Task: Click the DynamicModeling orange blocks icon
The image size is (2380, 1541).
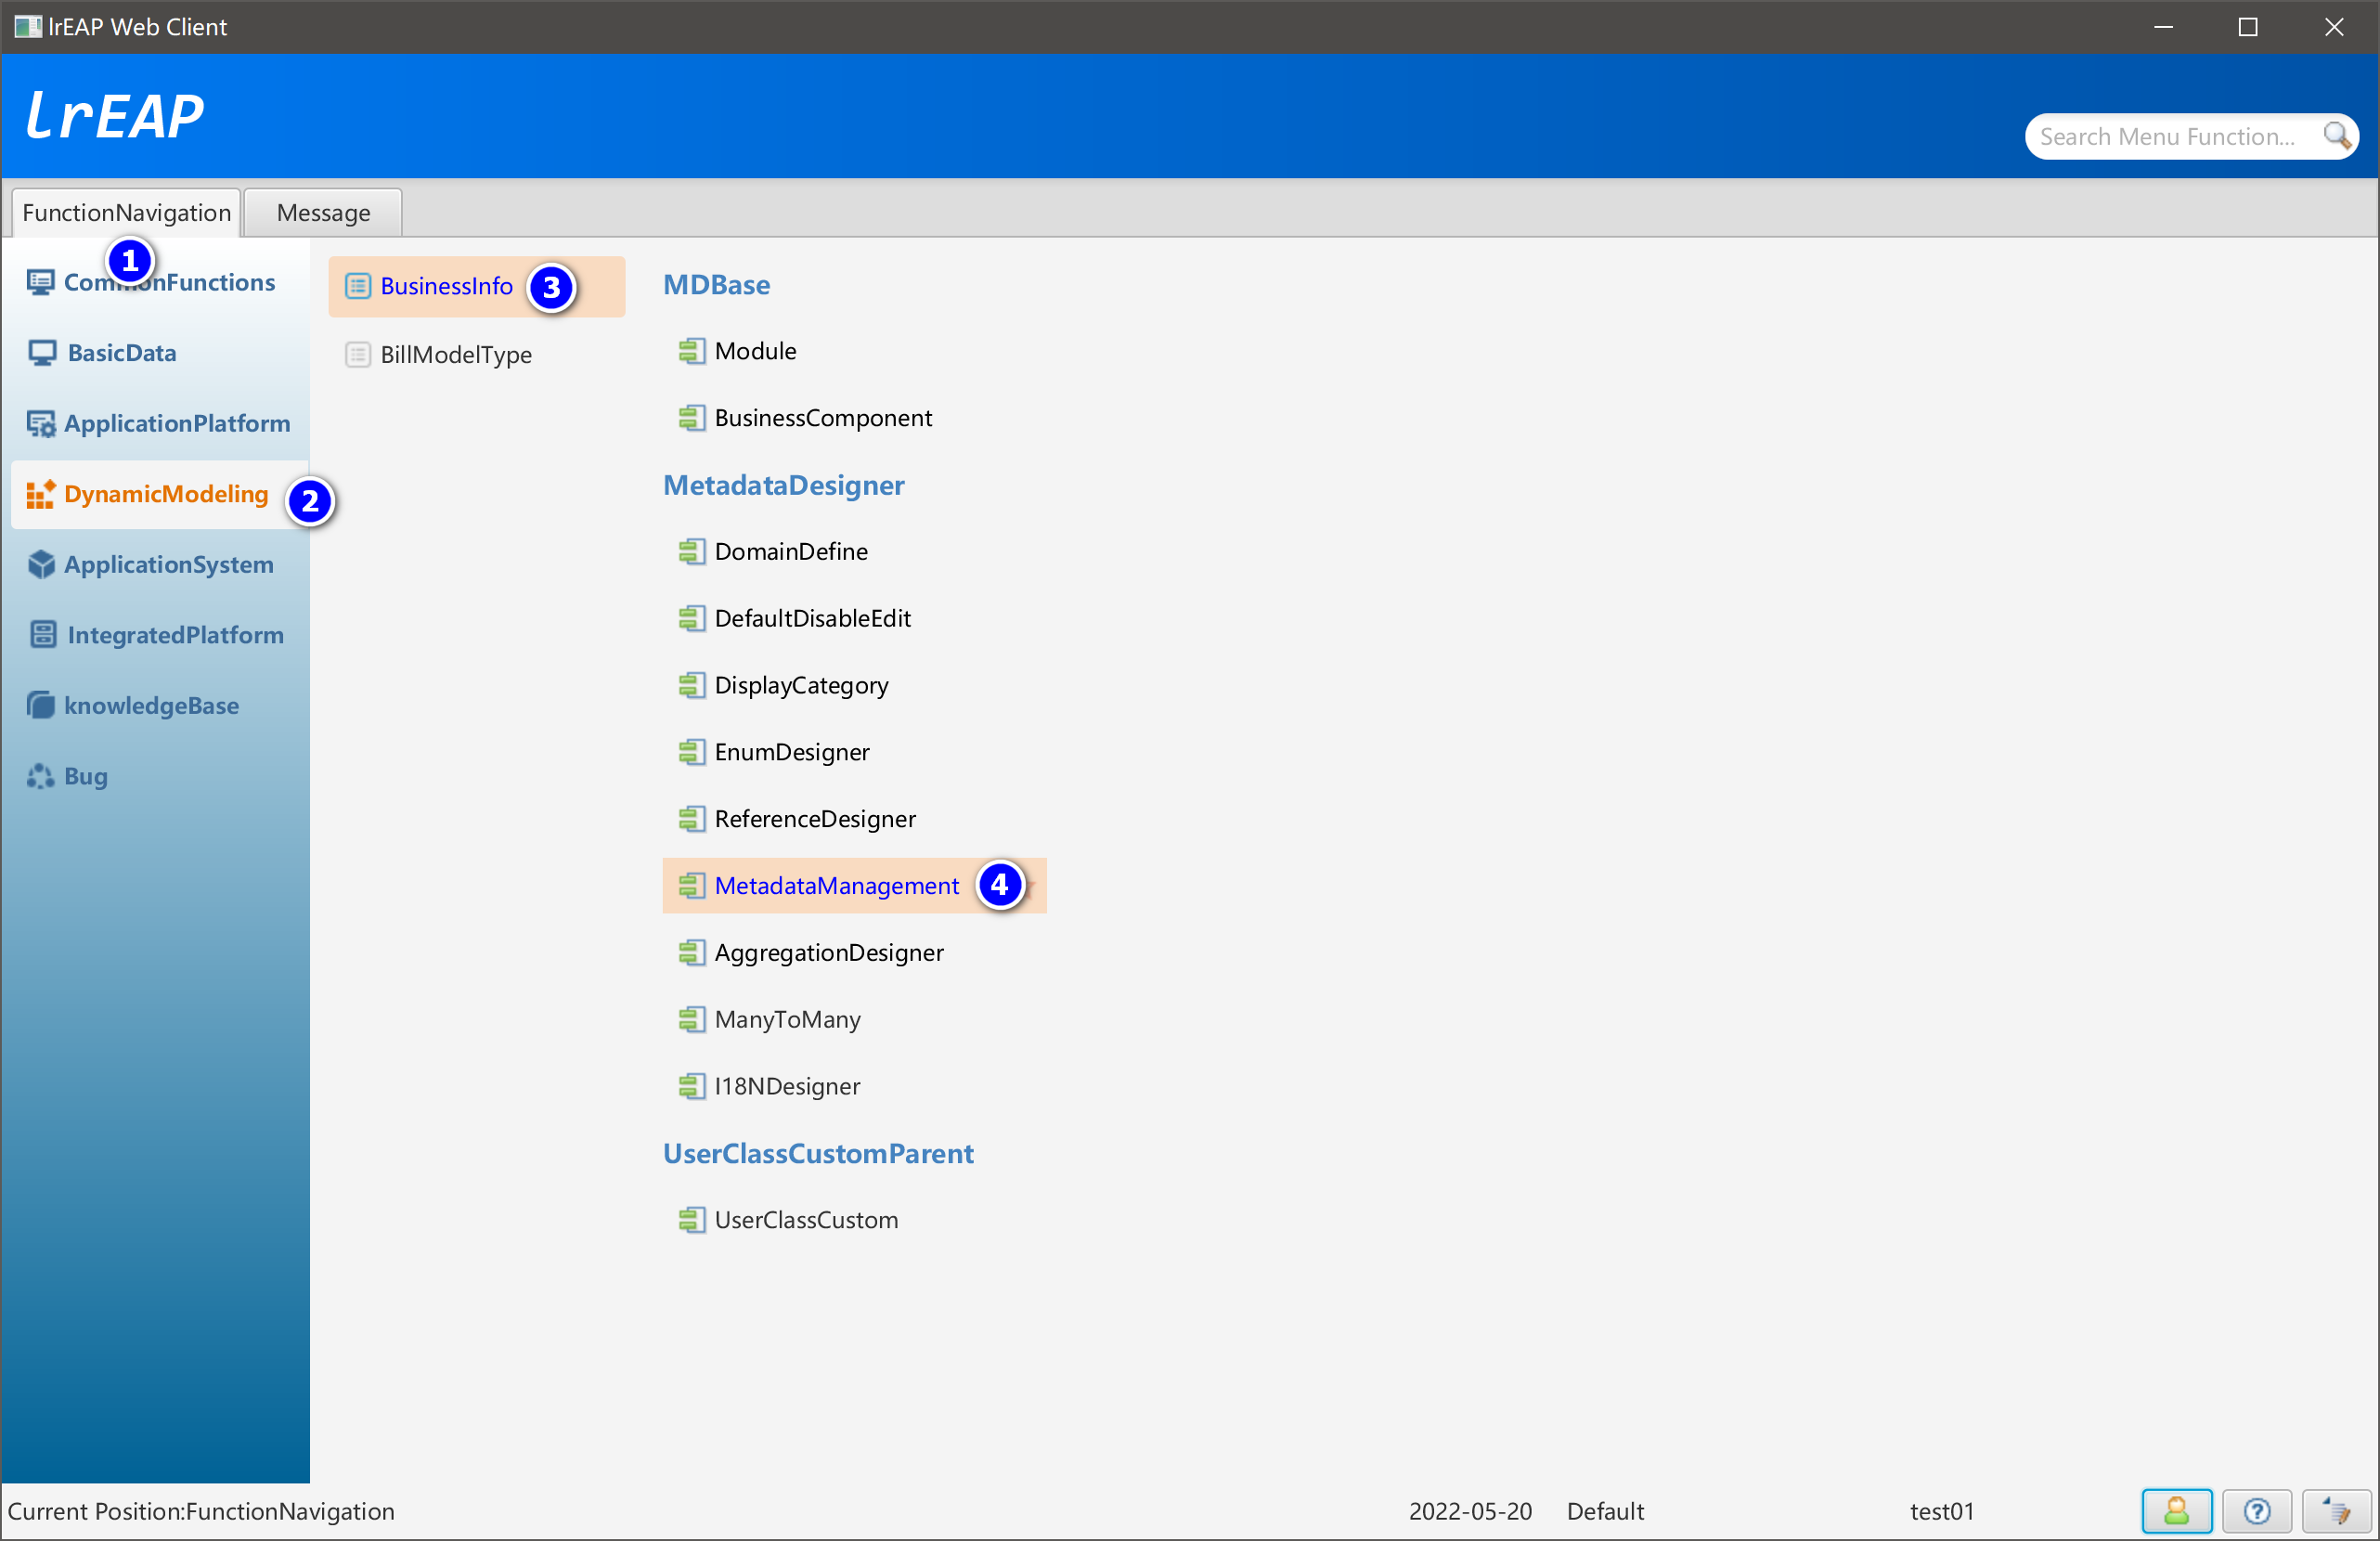Action: [x=41, y=494]
